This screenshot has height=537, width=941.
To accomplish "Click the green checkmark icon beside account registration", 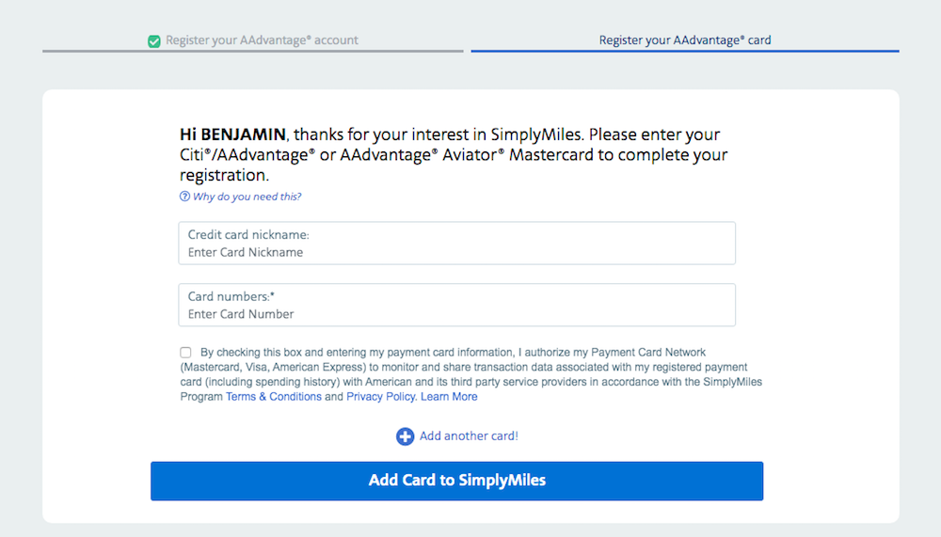I will click(x=154, y=40).
